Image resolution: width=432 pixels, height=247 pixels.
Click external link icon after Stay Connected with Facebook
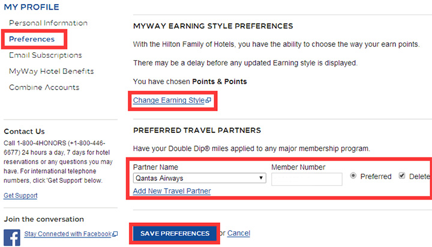[115, 234]
